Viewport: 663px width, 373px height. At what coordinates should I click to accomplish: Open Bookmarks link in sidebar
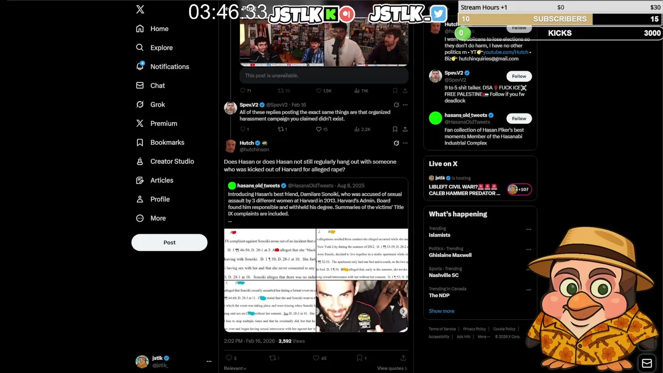(x=167, y=142)
